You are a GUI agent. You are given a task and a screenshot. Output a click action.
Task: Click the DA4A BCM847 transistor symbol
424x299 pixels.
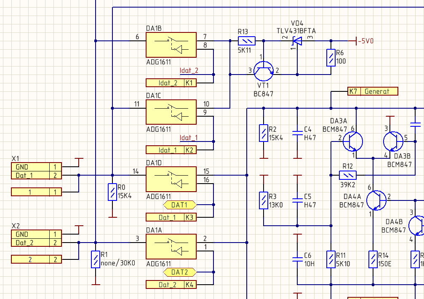pyautogui.click(x=376, y=200)
